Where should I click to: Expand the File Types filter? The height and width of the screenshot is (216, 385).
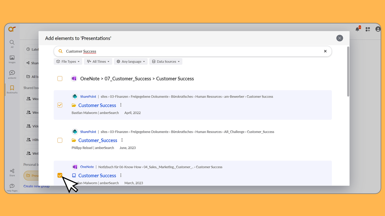(68, 62)
